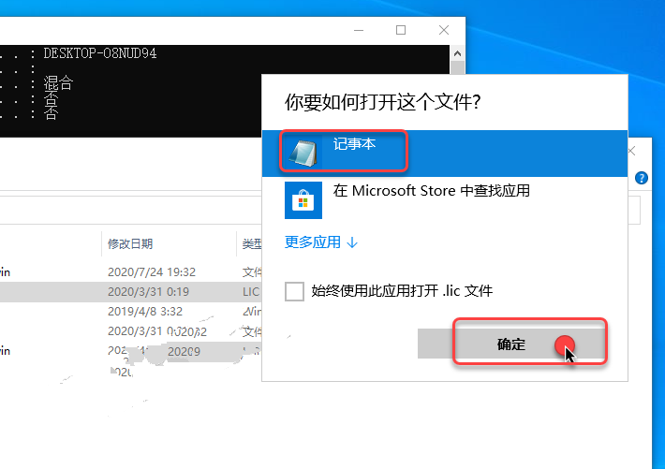Choose the Microsoft Store search option

point(445,200)
